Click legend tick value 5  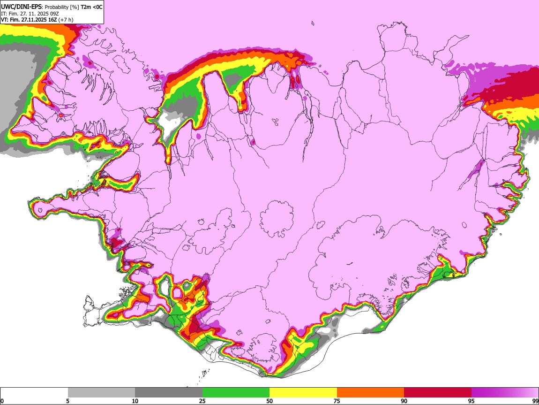[67, 401]
